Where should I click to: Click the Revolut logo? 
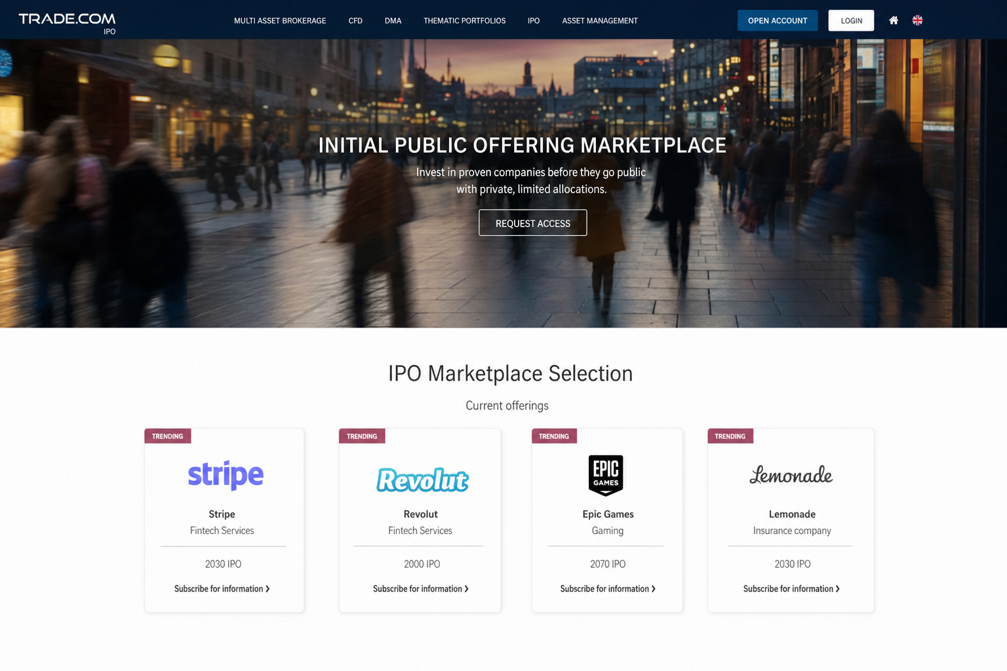422,480
